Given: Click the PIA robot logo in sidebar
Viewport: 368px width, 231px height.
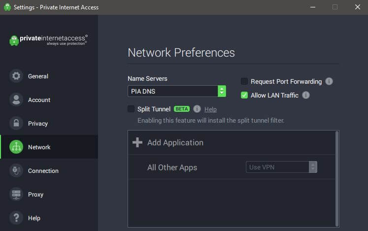Looking at the screenshot, I should coord(14,40).
